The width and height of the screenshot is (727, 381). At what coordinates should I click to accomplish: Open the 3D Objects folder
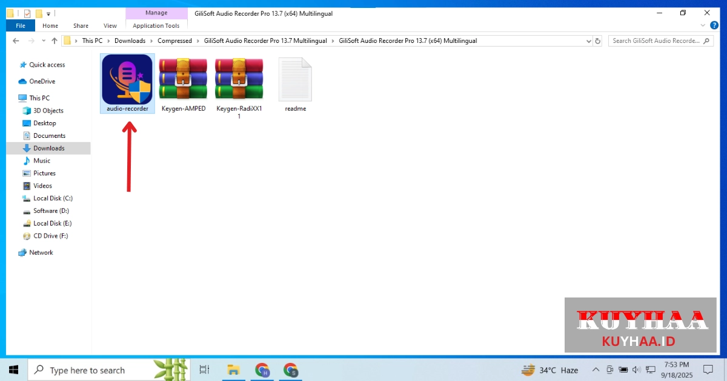tap(43, 111)
